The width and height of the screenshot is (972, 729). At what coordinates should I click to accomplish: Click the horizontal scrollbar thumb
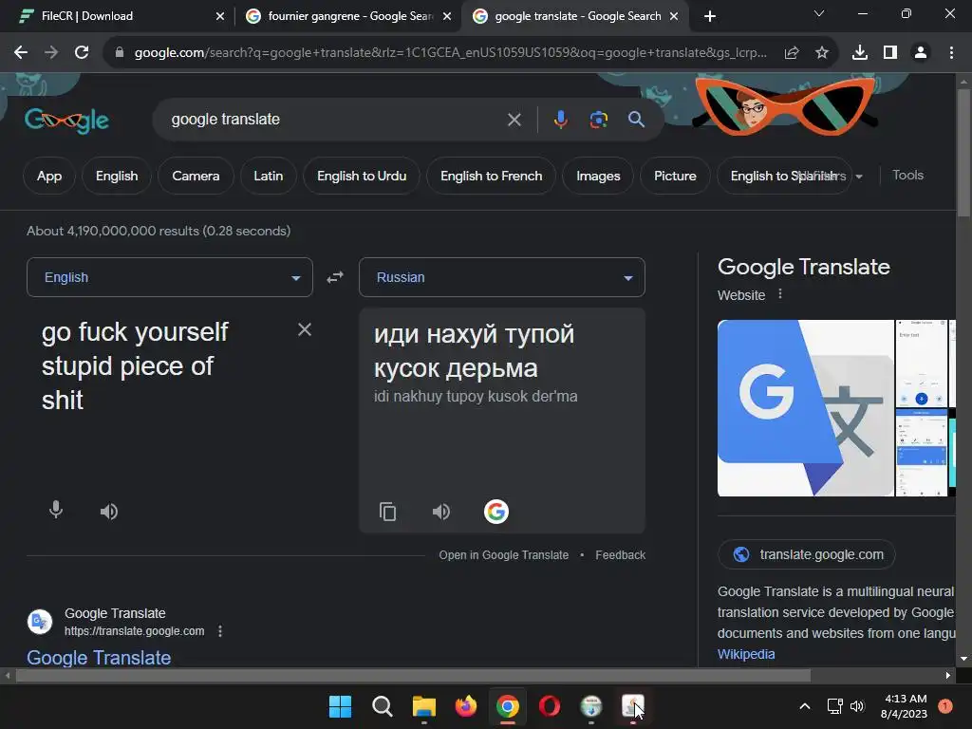[x=413, y=675]
